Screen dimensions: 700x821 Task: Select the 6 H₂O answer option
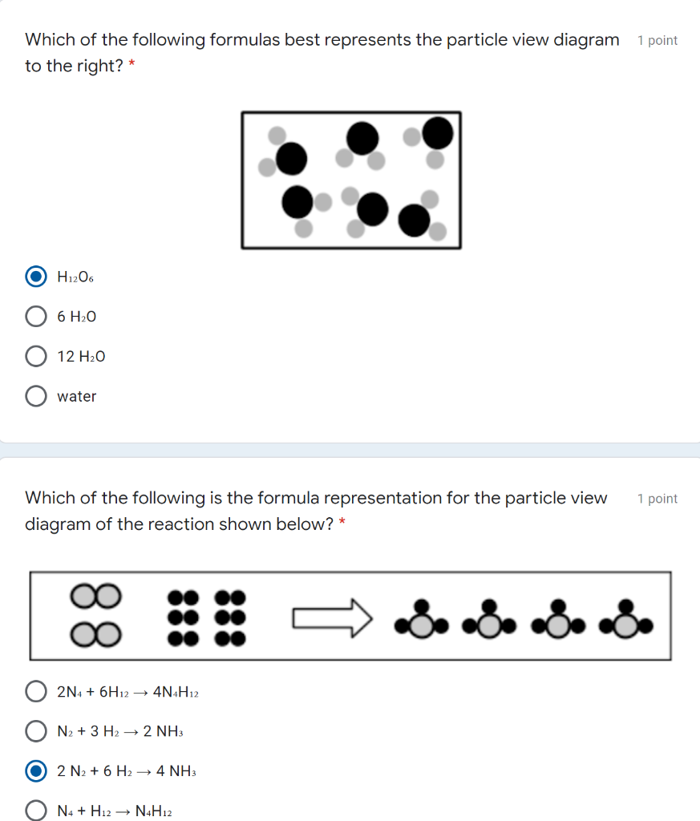(35, 316)
